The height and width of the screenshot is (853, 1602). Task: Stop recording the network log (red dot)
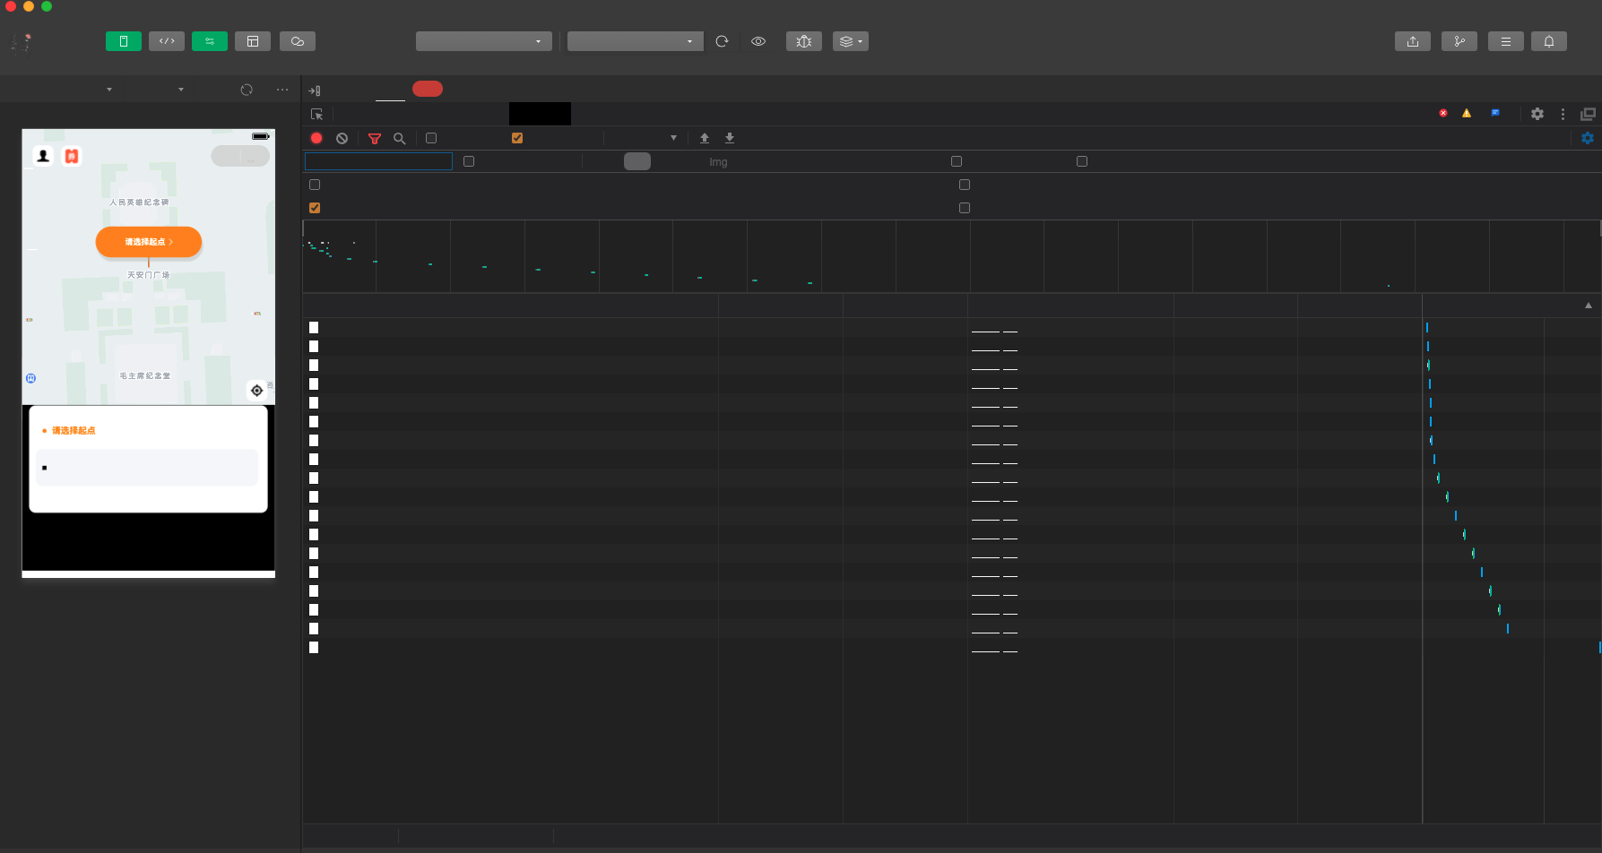coord(316,138)
